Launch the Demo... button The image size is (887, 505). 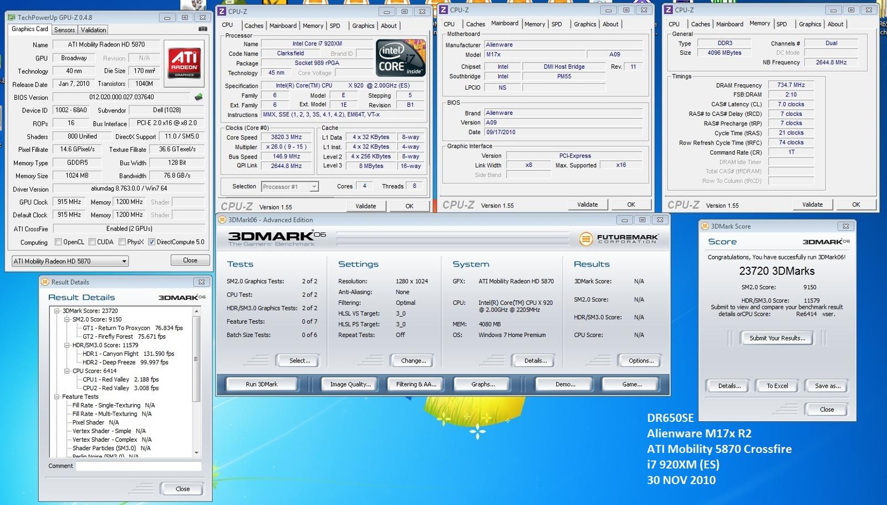pos(565,384)
